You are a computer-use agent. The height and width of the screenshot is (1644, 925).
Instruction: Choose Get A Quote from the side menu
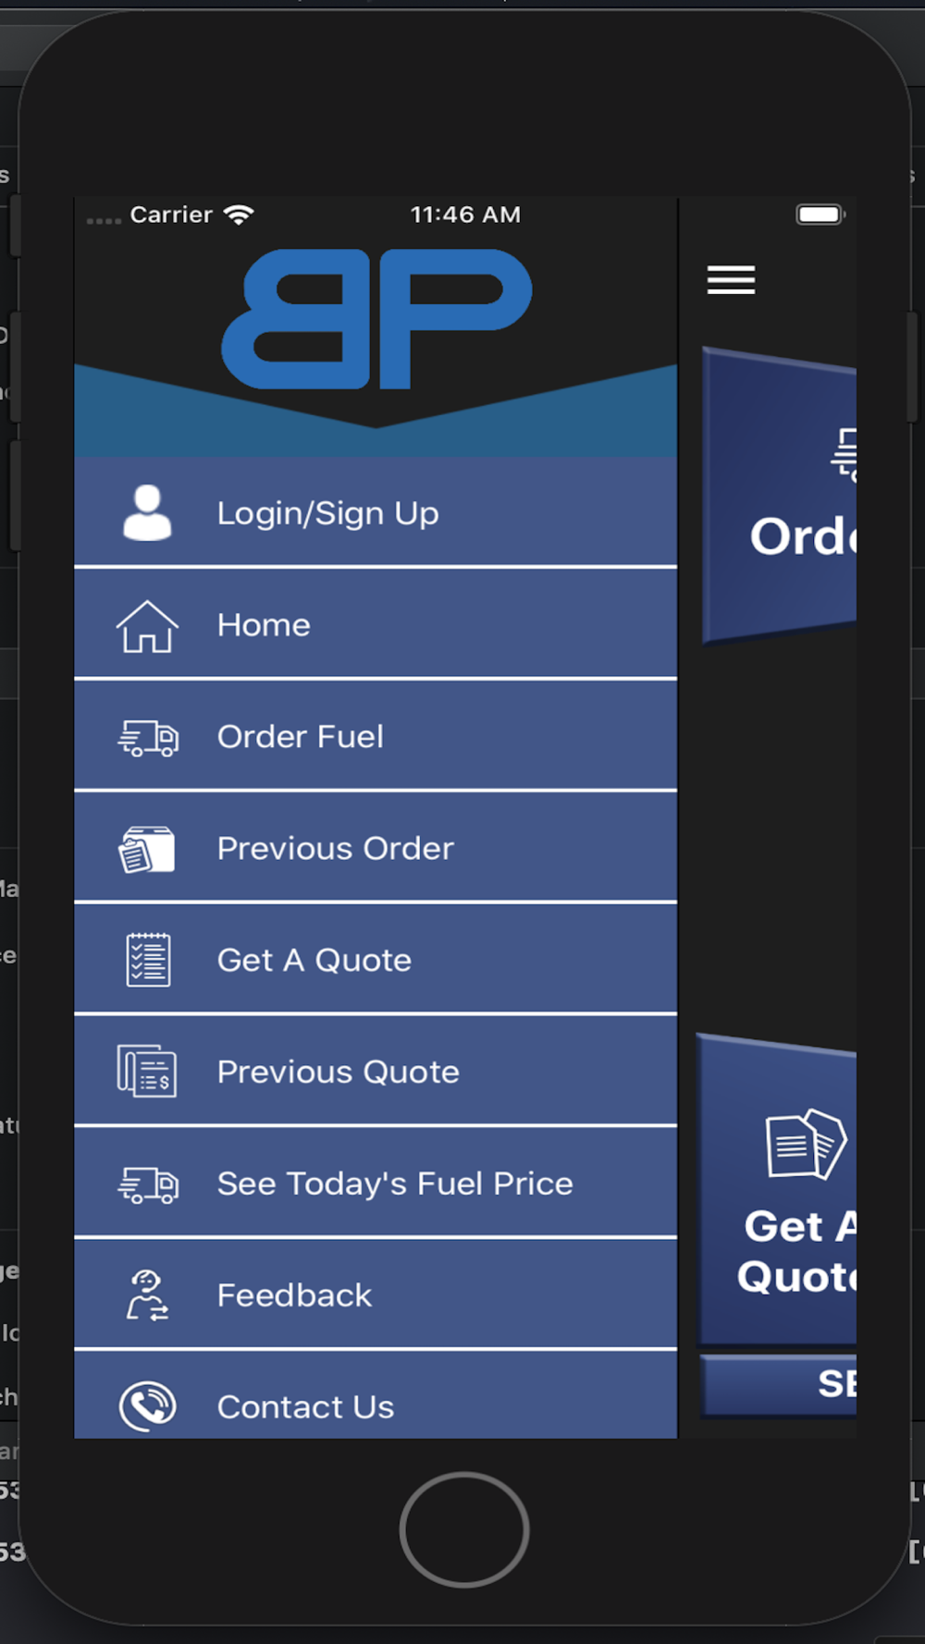click(x=376, y=960)
